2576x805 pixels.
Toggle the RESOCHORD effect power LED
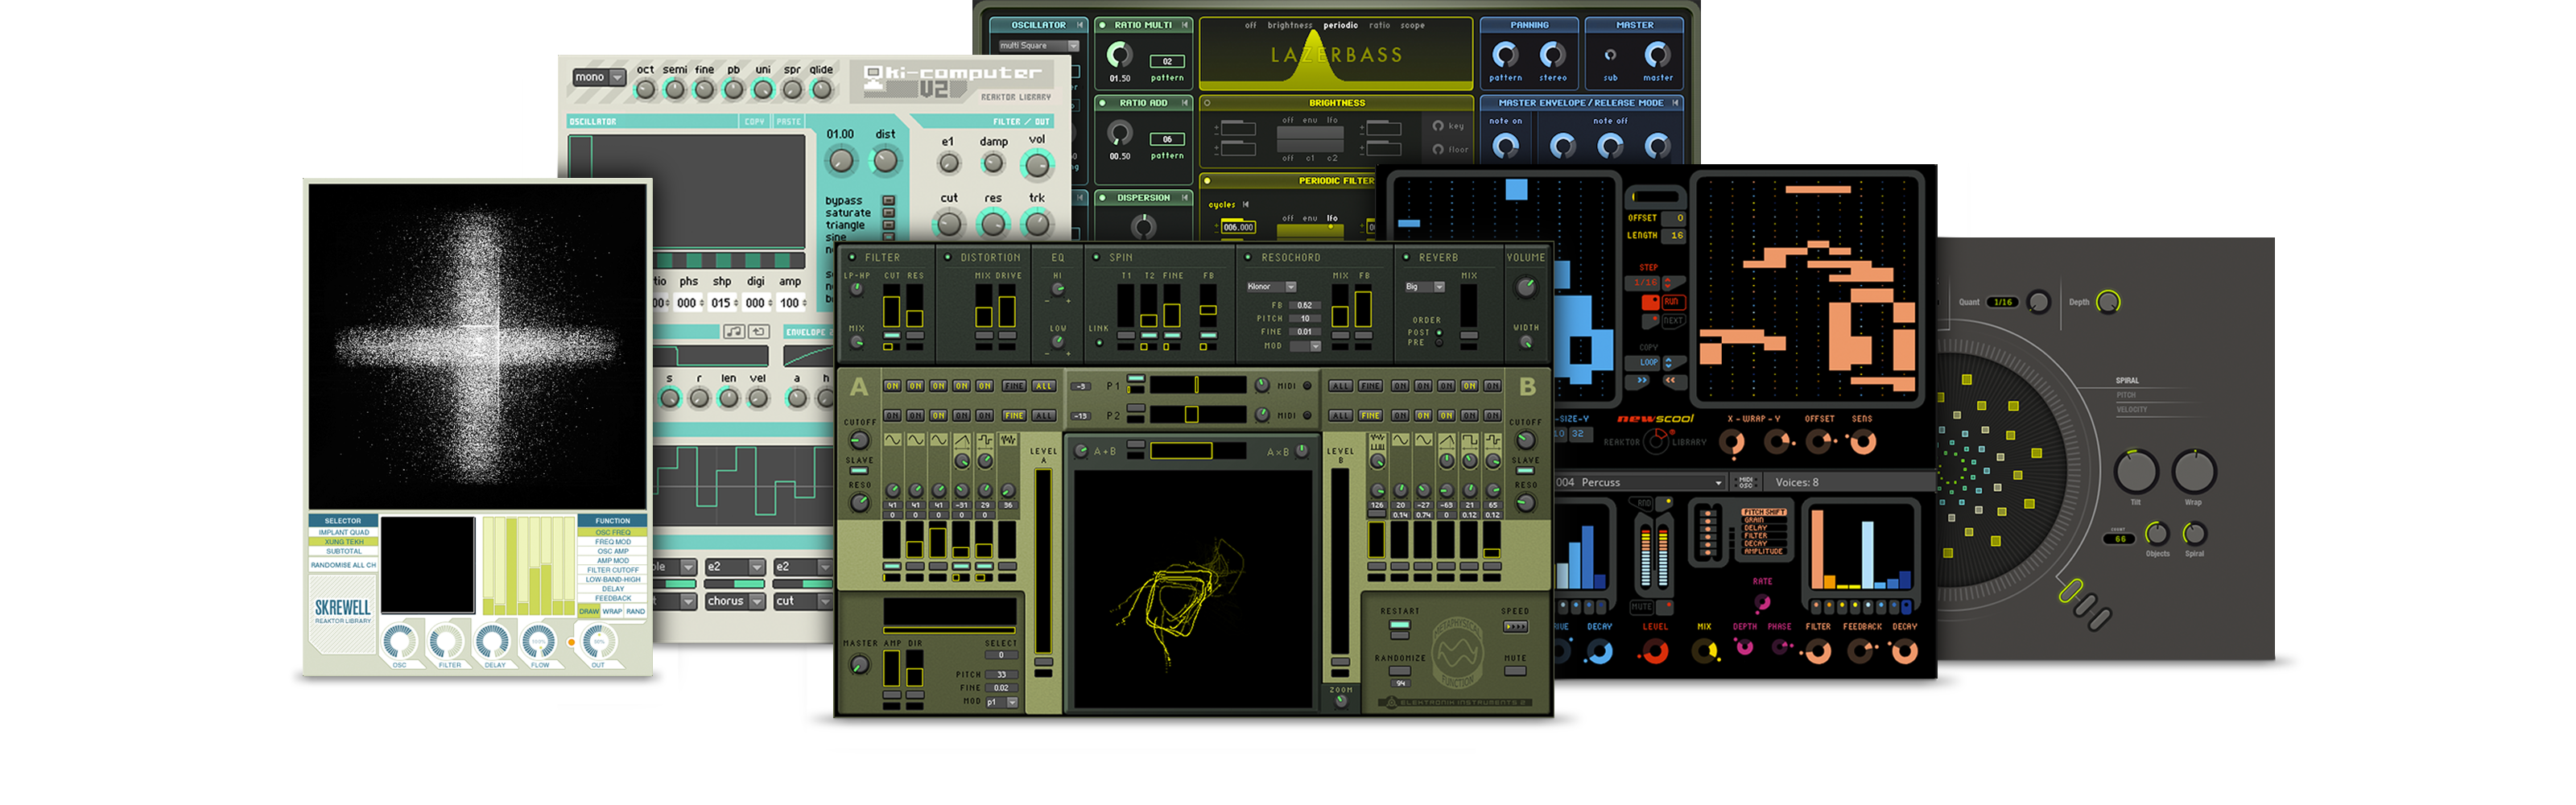pos(1248,257)
